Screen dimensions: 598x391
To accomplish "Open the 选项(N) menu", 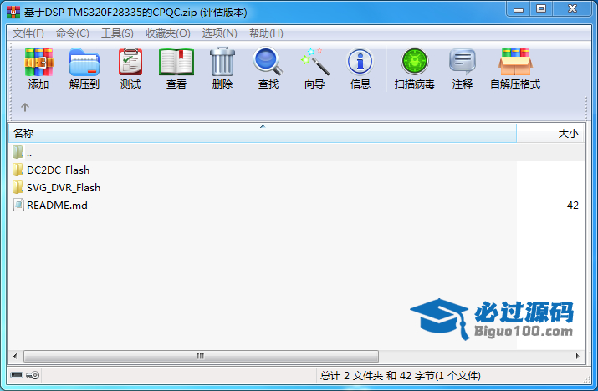I will pyautogui.click(x=220, y=33).
